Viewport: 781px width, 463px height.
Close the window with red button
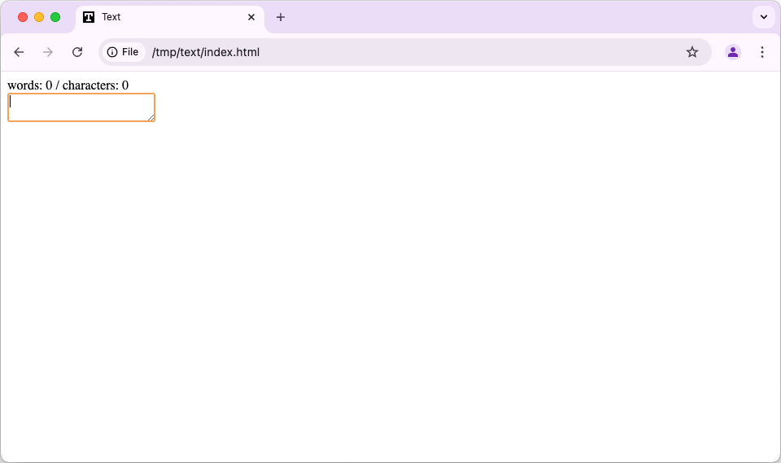coord(23,17)
